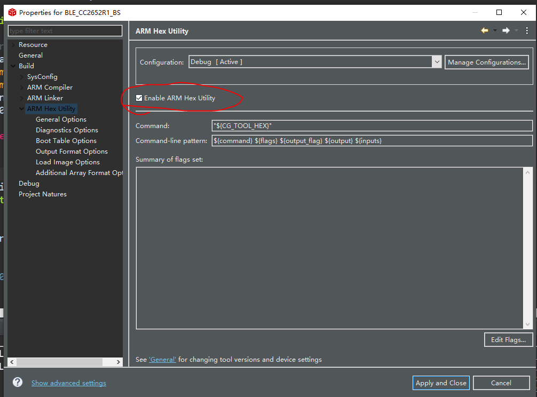Expand the Resource tree node

(x=13, y=45)
